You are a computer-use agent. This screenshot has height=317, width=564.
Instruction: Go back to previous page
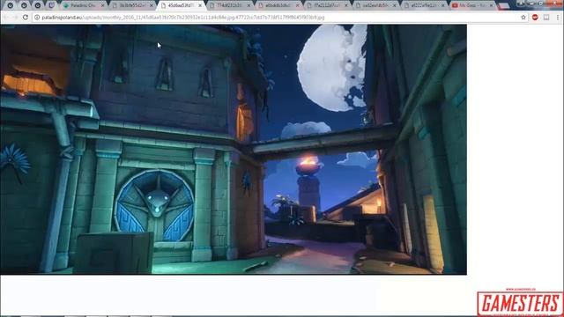(x=6, y=18)
